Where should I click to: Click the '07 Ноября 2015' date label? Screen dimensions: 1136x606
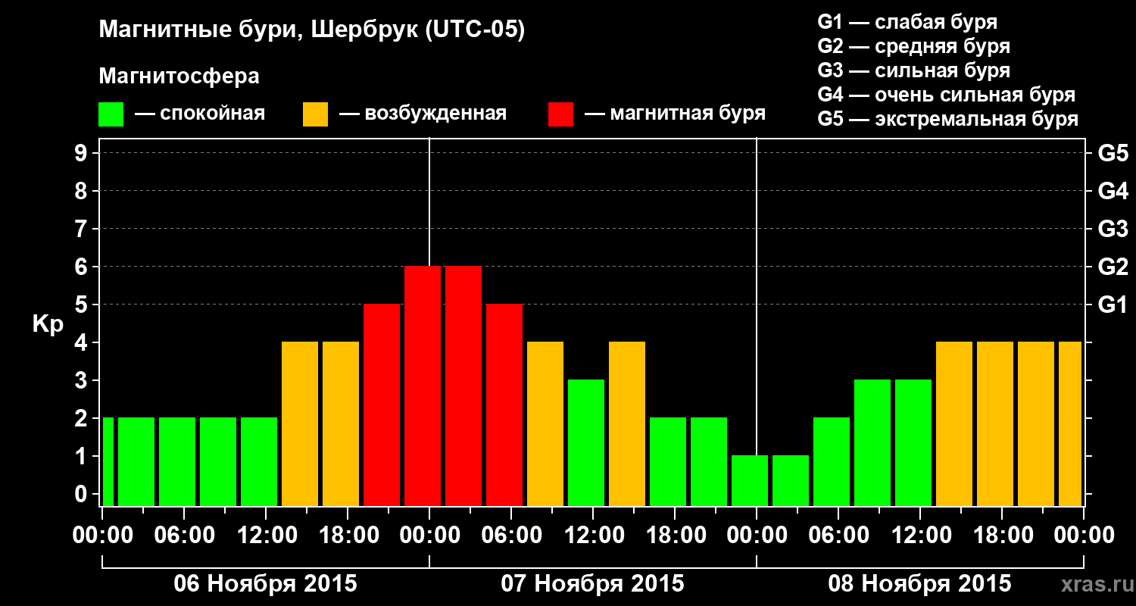click(x=592, y=584)
